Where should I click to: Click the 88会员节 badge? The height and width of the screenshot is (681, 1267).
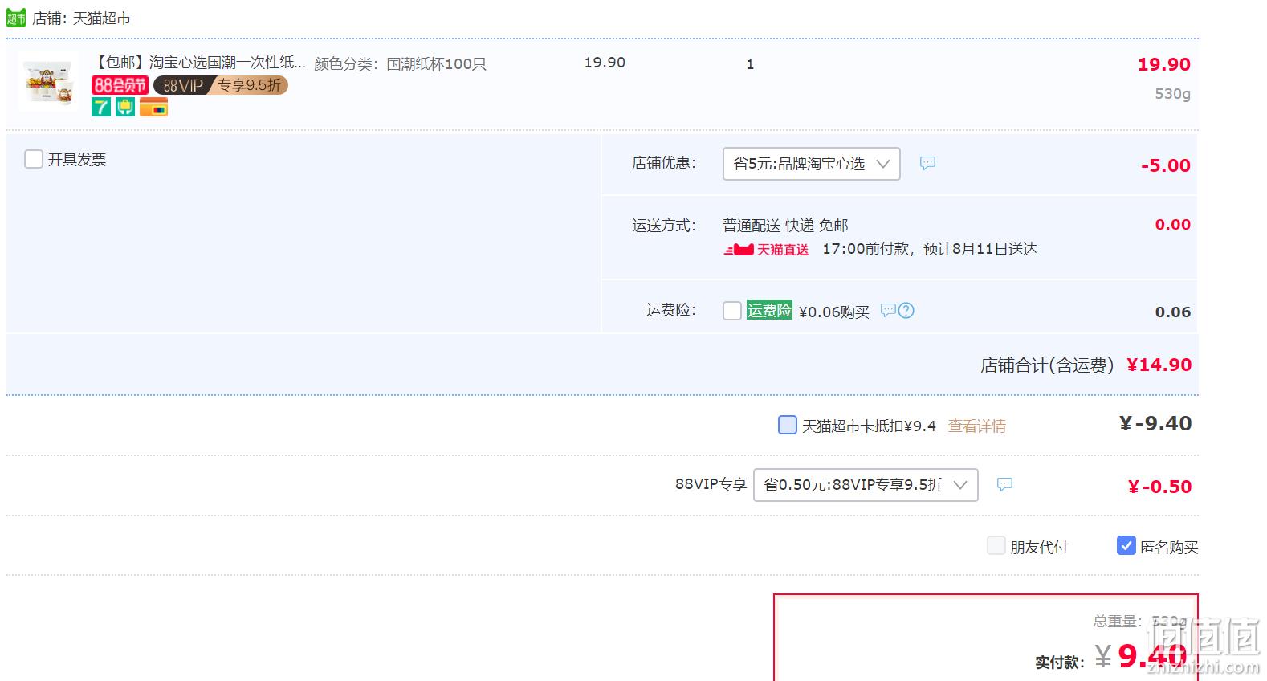coord(120,85)
